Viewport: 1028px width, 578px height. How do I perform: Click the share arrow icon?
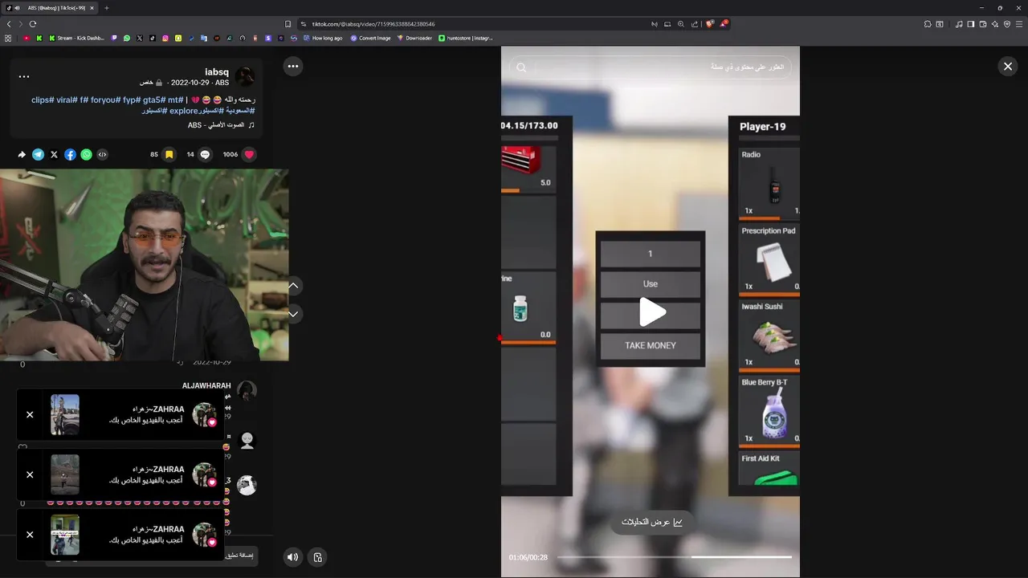[22, 154]
